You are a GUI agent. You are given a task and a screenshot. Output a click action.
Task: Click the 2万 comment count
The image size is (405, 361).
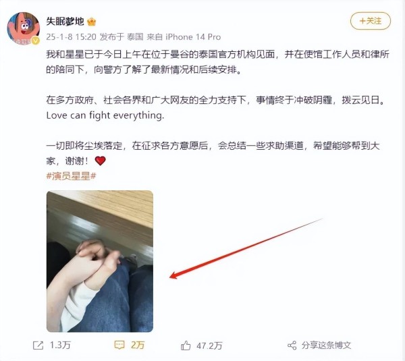pyautogui.click(x=138, y=345)
